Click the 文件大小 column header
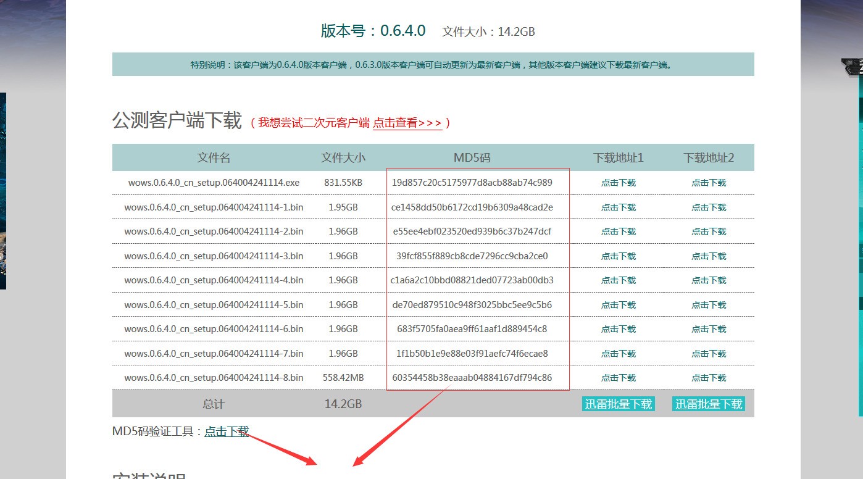The height and width of the screenshot is (479, 863). coord(343,158)
